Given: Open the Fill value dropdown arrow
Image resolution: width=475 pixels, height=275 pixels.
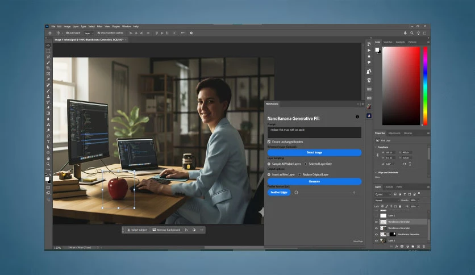Looking at the screenshot, I should (418, 206).
